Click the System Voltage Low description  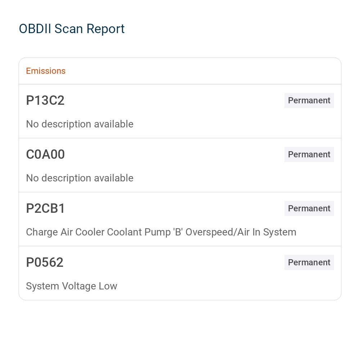[x=72, y=286]
